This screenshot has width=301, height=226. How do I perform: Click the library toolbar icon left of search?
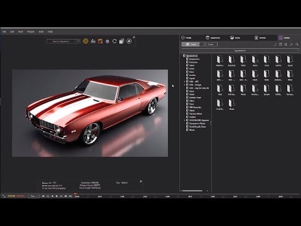[292, 45]
